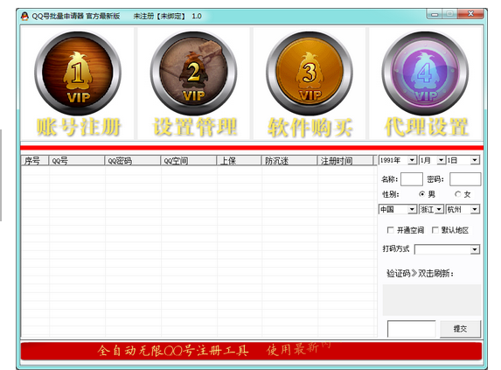Open the 杭州 city dropdown
This screenshot has width=501, height=370.
coord(475,209)
